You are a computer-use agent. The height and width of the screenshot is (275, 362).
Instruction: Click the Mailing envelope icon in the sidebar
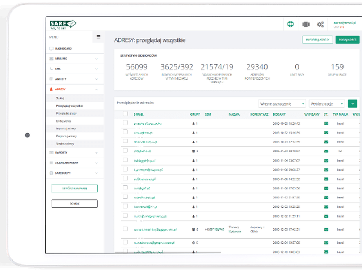click(51, 59)
